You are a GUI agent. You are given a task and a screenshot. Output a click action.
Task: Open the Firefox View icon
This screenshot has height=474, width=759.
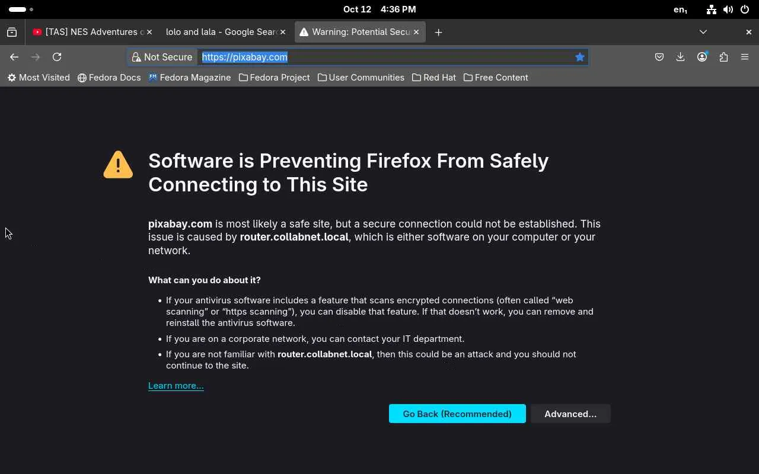(12, 32)
